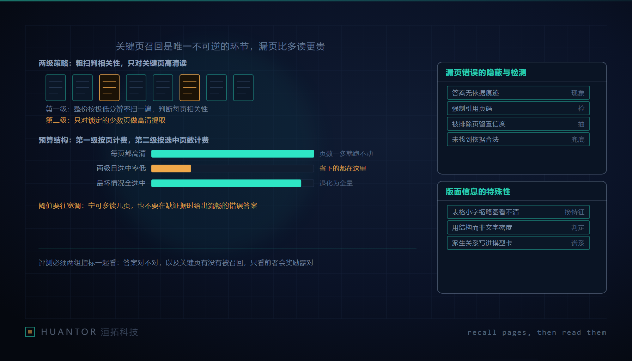Click the orange 阈值要往宽调 note

148,206
